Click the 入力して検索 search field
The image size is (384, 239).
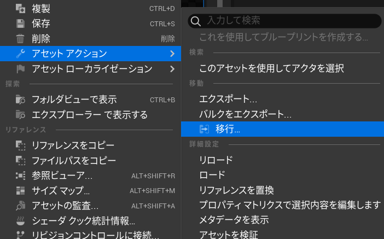[x=284, y=21]
